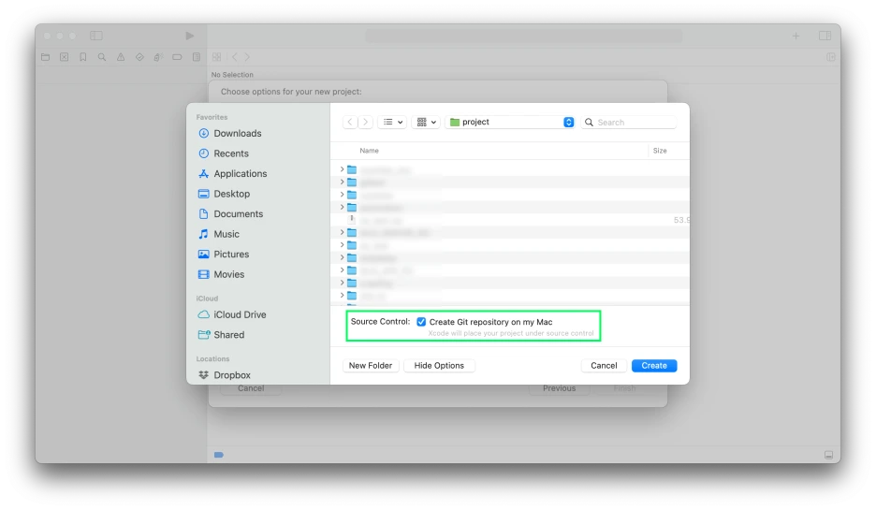Open the Report navigator icon in Xcode
This screenshot has width=876, height=510.
pos(197,57)
